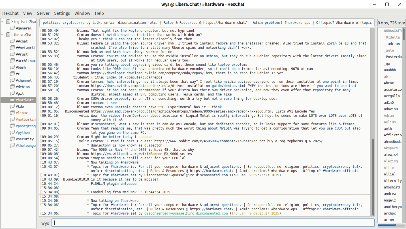This screenshot has height=229, width=406.
Task: Click the server icon beside Libera.Chat
Action: 8,35
